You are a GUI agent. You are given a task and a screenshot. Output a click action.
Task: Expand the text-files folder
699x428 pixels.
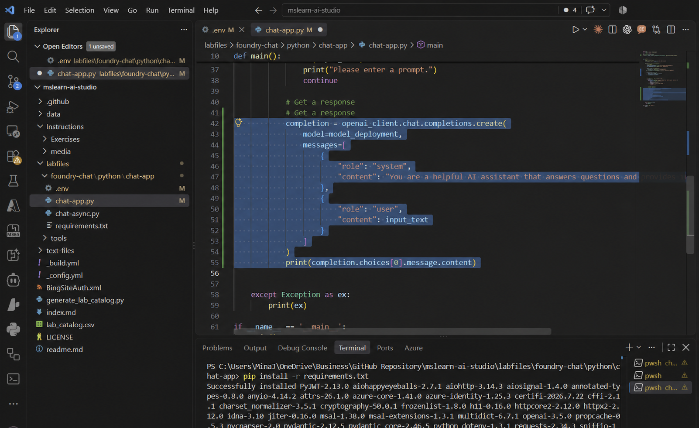[40, 250]
